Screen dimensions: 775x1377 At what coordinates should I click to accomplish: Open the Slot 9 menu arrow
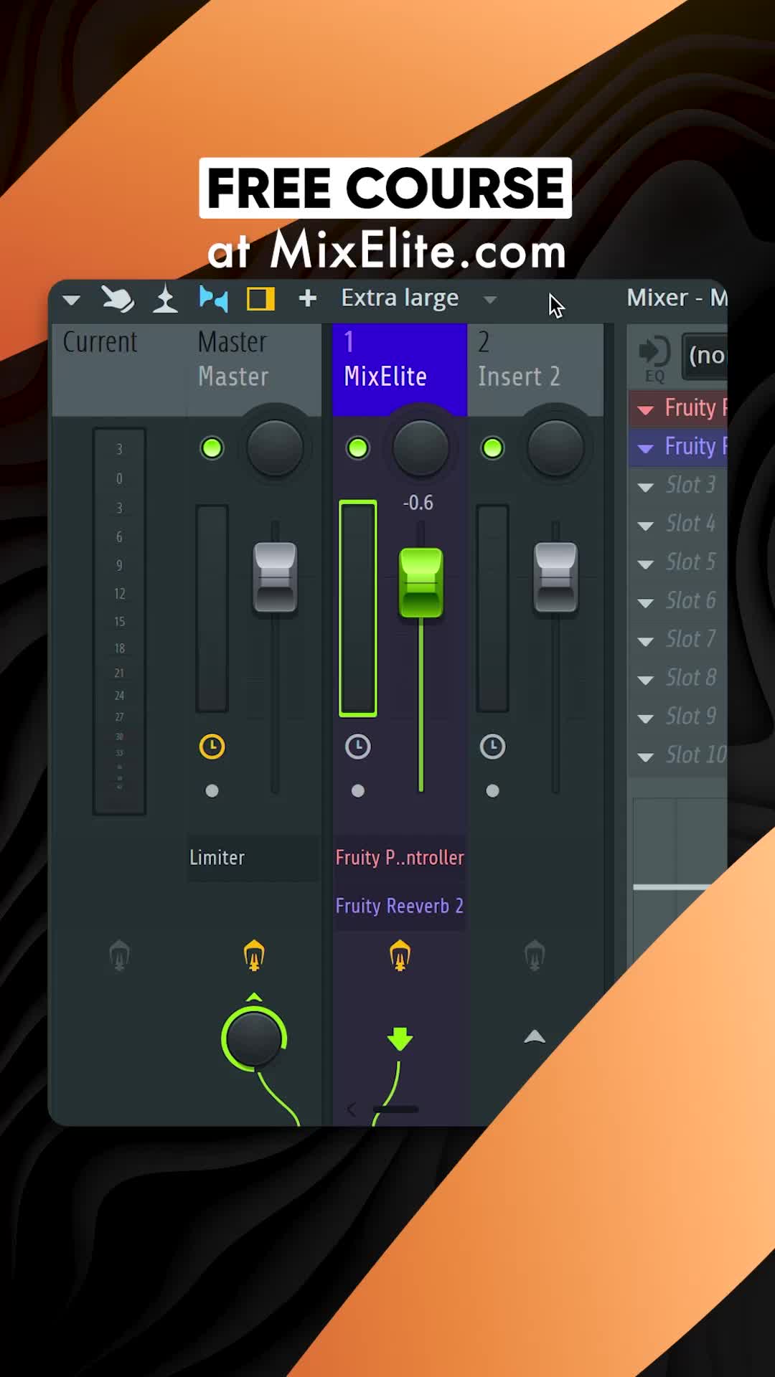[x=645, y=719]
